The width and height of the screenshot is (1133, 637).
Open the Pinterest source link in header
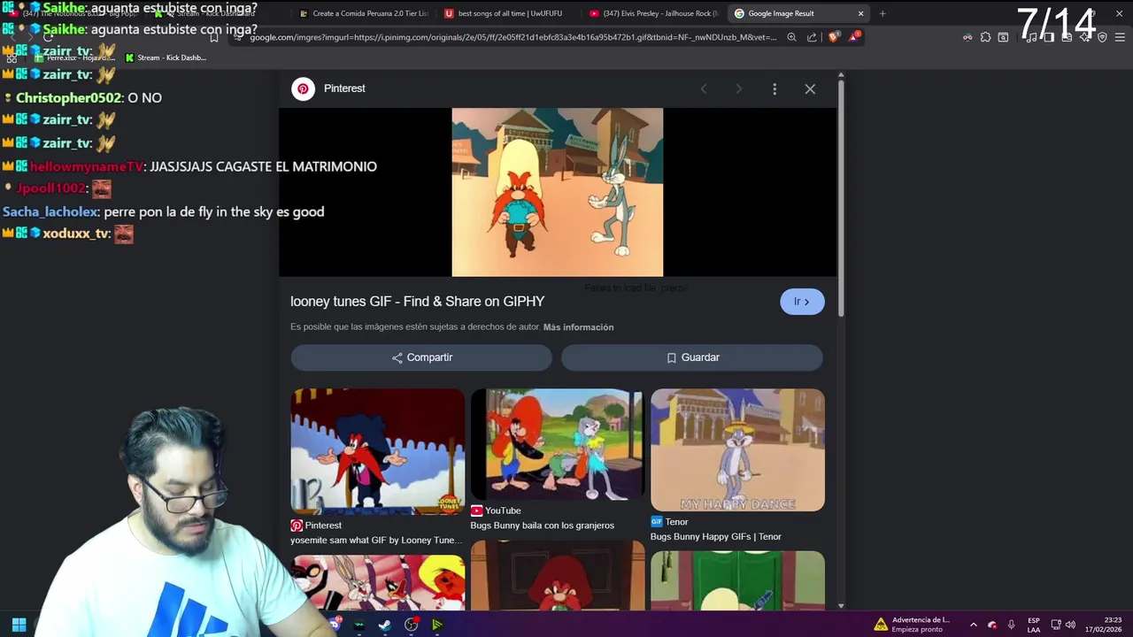[x=344, y=88]
